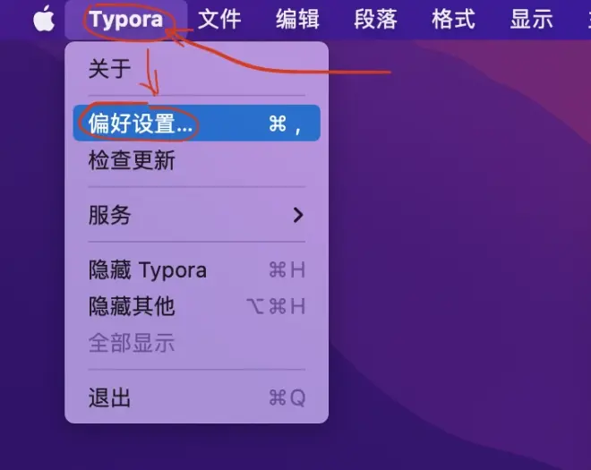
Task: Open the 段落 menu
Action: [375, 19]
